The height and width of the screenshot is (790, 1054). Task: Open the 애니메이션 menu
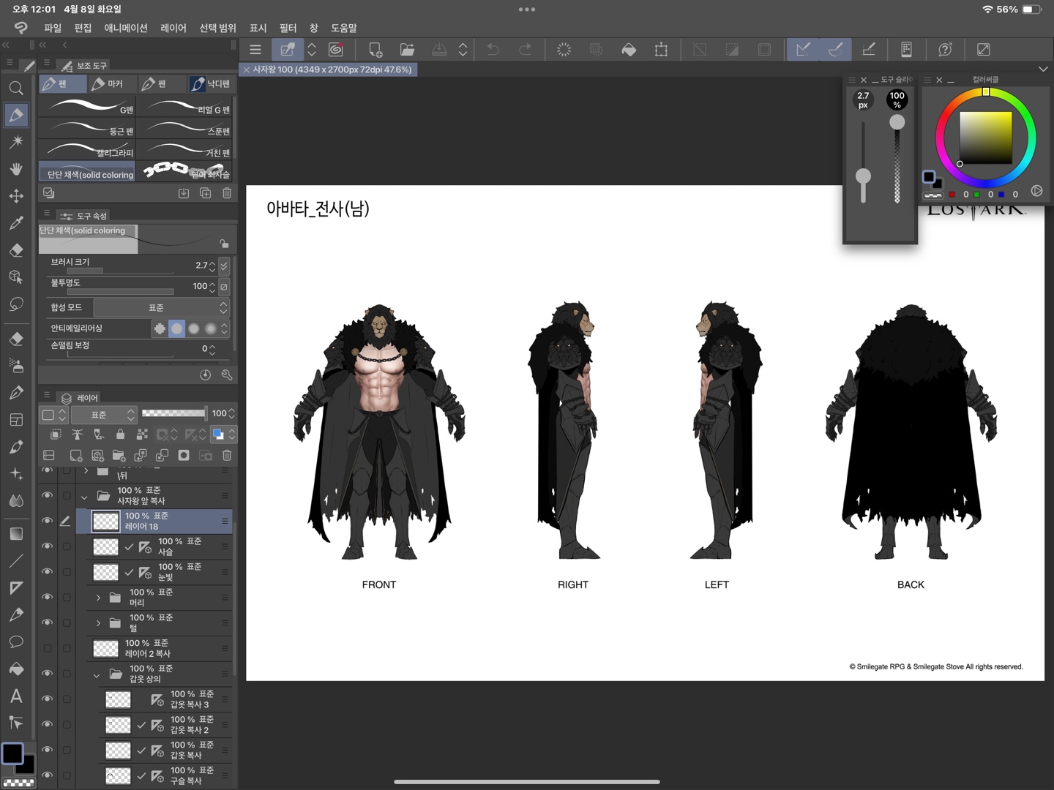(126, 28)
